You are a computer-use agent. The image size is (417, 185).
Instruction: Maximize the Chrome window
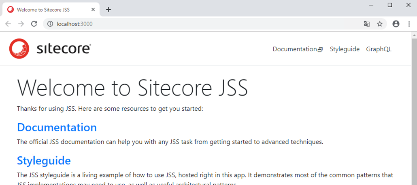[390, 5]
